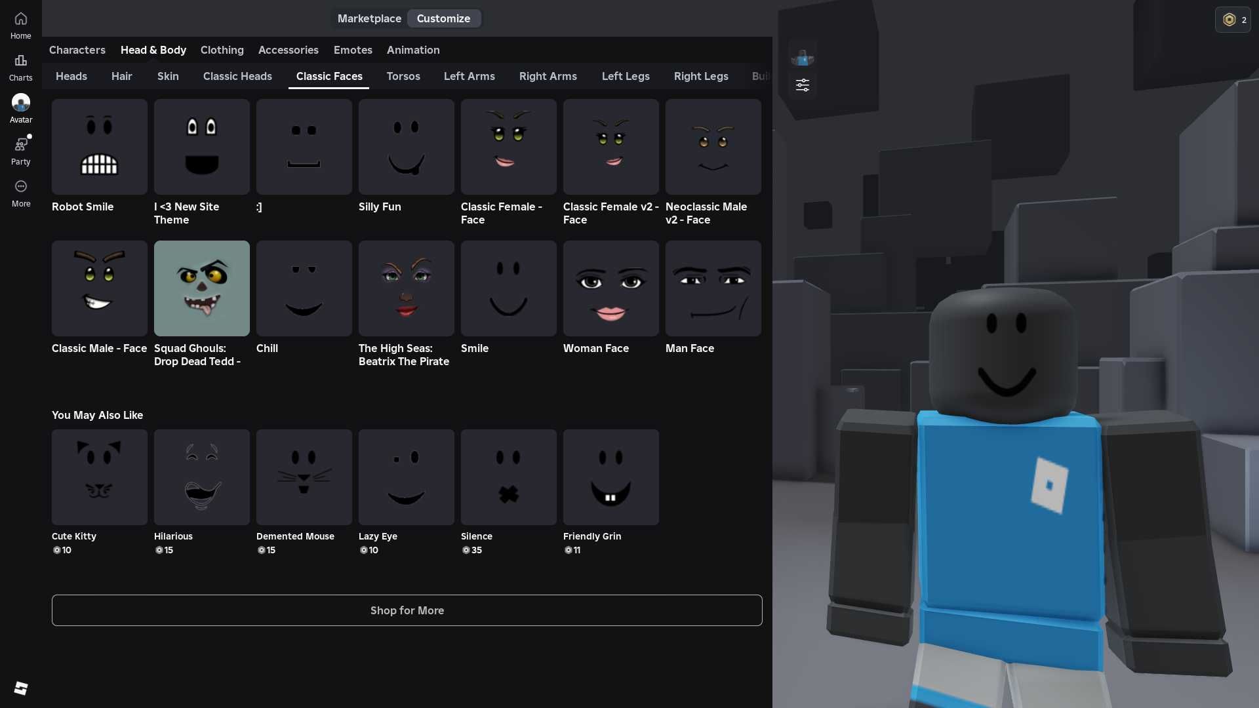This screenshot has height=708, width=1259.
Task: Equip the Classic Female - Face
Action: click(x=509, y=147)
